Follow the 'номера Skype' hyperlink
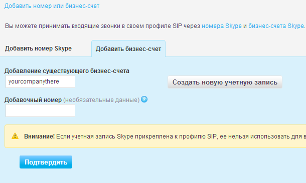 pyautogui.click(x=222, y=26)
